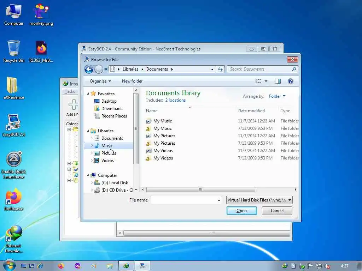The height and width of the screenshot is (271, 362).
Task: Click the File name input field
Action: [183, 200]
